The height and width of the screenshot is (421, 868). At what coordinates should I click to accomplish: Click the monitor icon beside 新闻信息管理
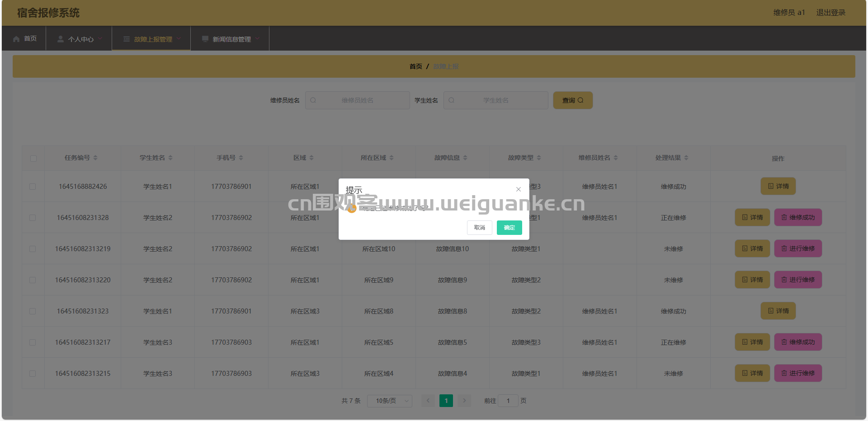[205, 39]
